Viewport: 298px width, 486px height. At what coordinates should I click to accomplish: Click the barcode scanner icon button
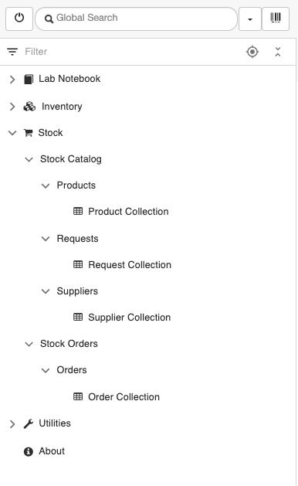(276, 19)
